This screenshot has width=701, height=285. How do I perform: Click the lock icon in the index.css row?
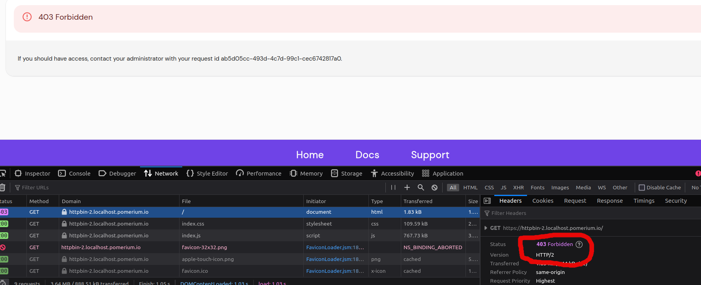tap(64, 224)
